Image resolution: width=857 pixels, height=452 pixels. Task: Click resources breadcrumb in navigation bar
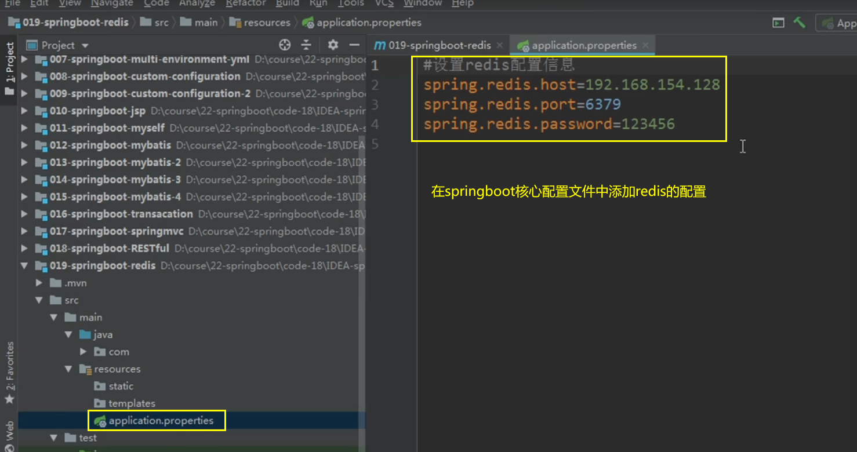[x=260, y=23]
